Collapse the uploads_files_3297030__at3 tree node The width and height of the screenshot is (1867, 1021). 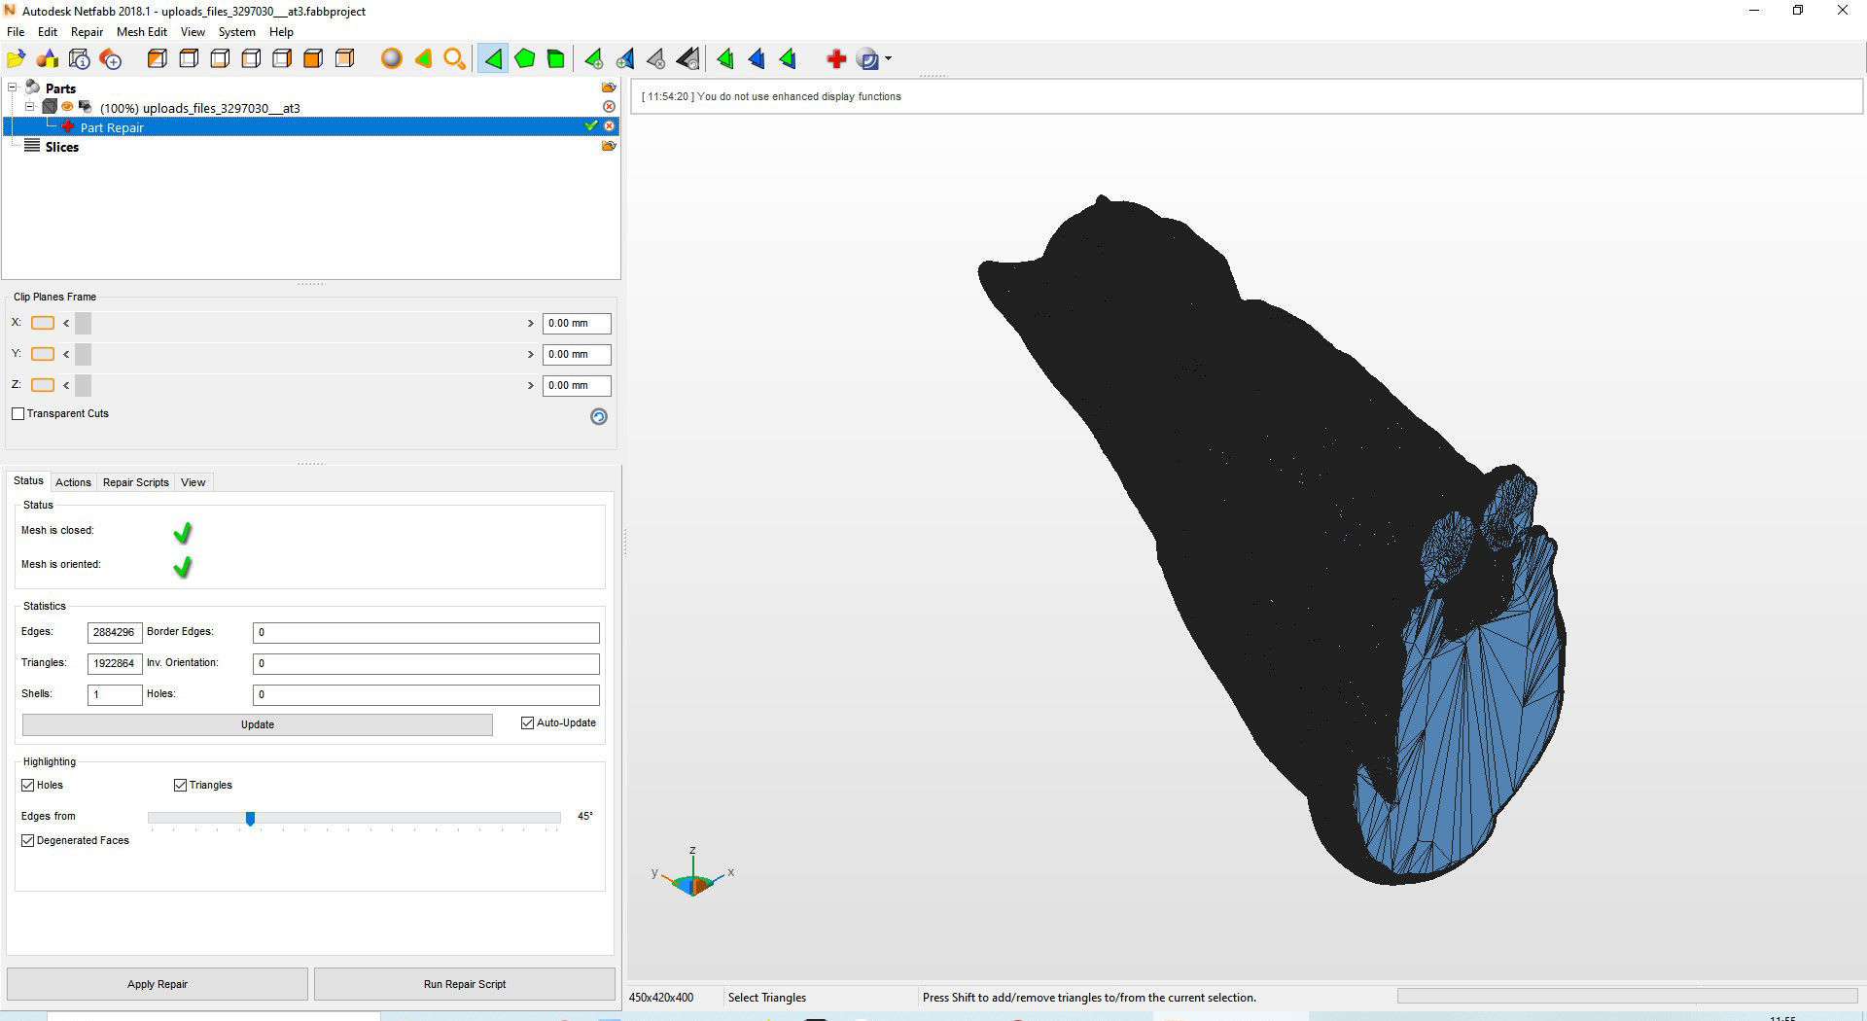(29, 106)
